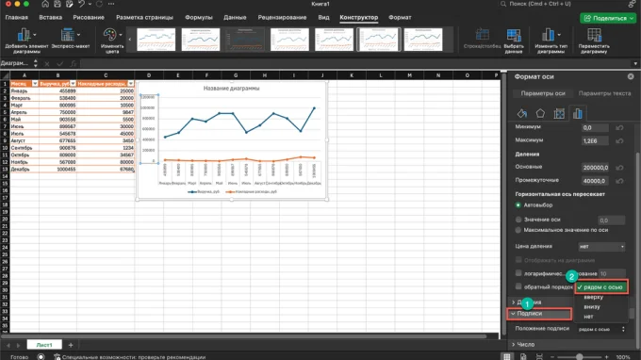Click Add Chart Element (Добавить элемент диаграммы)

[x=26, y=41]
